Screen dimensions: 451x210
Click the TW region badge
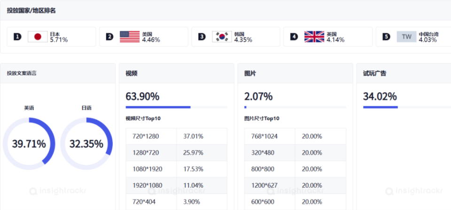point(406,36)
